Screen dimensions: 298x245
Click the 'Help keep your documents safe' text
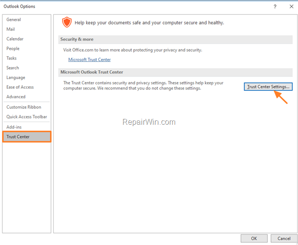click(x=149, y=23)
